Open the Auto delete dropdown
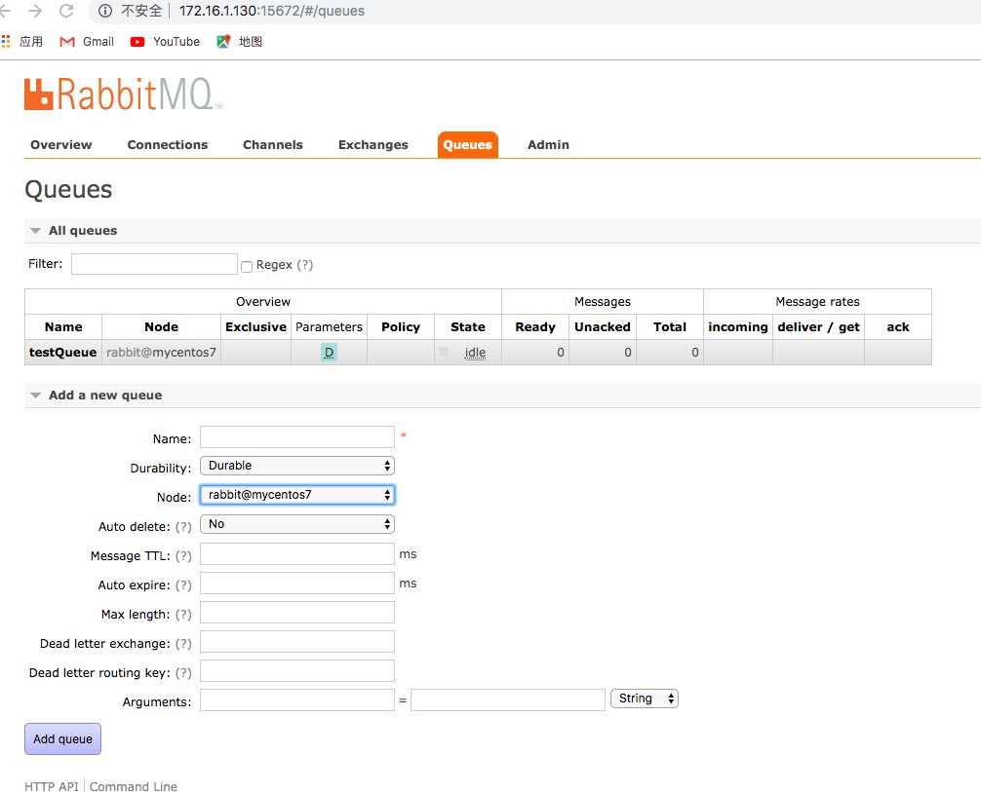The image size is (981, 792). [297, 524]
